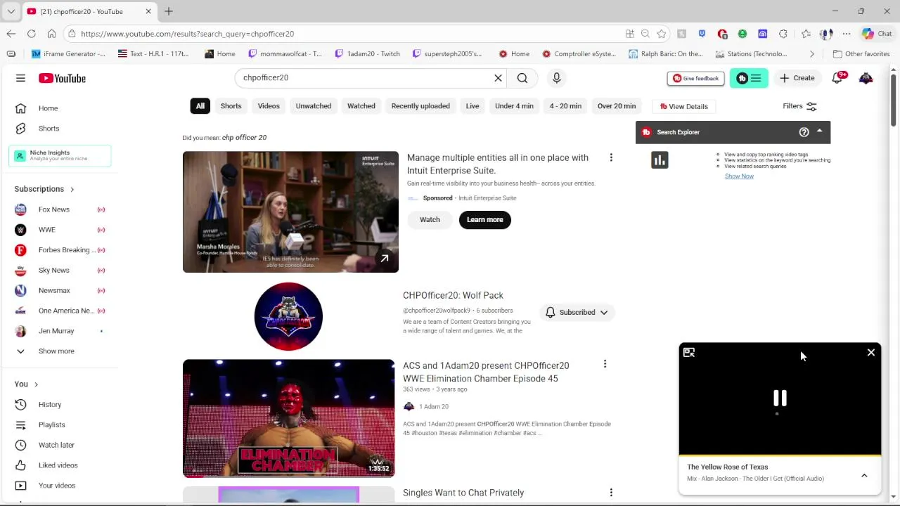900x506 pixels.
Task: Select the Live filter chip
Action: 472,106
